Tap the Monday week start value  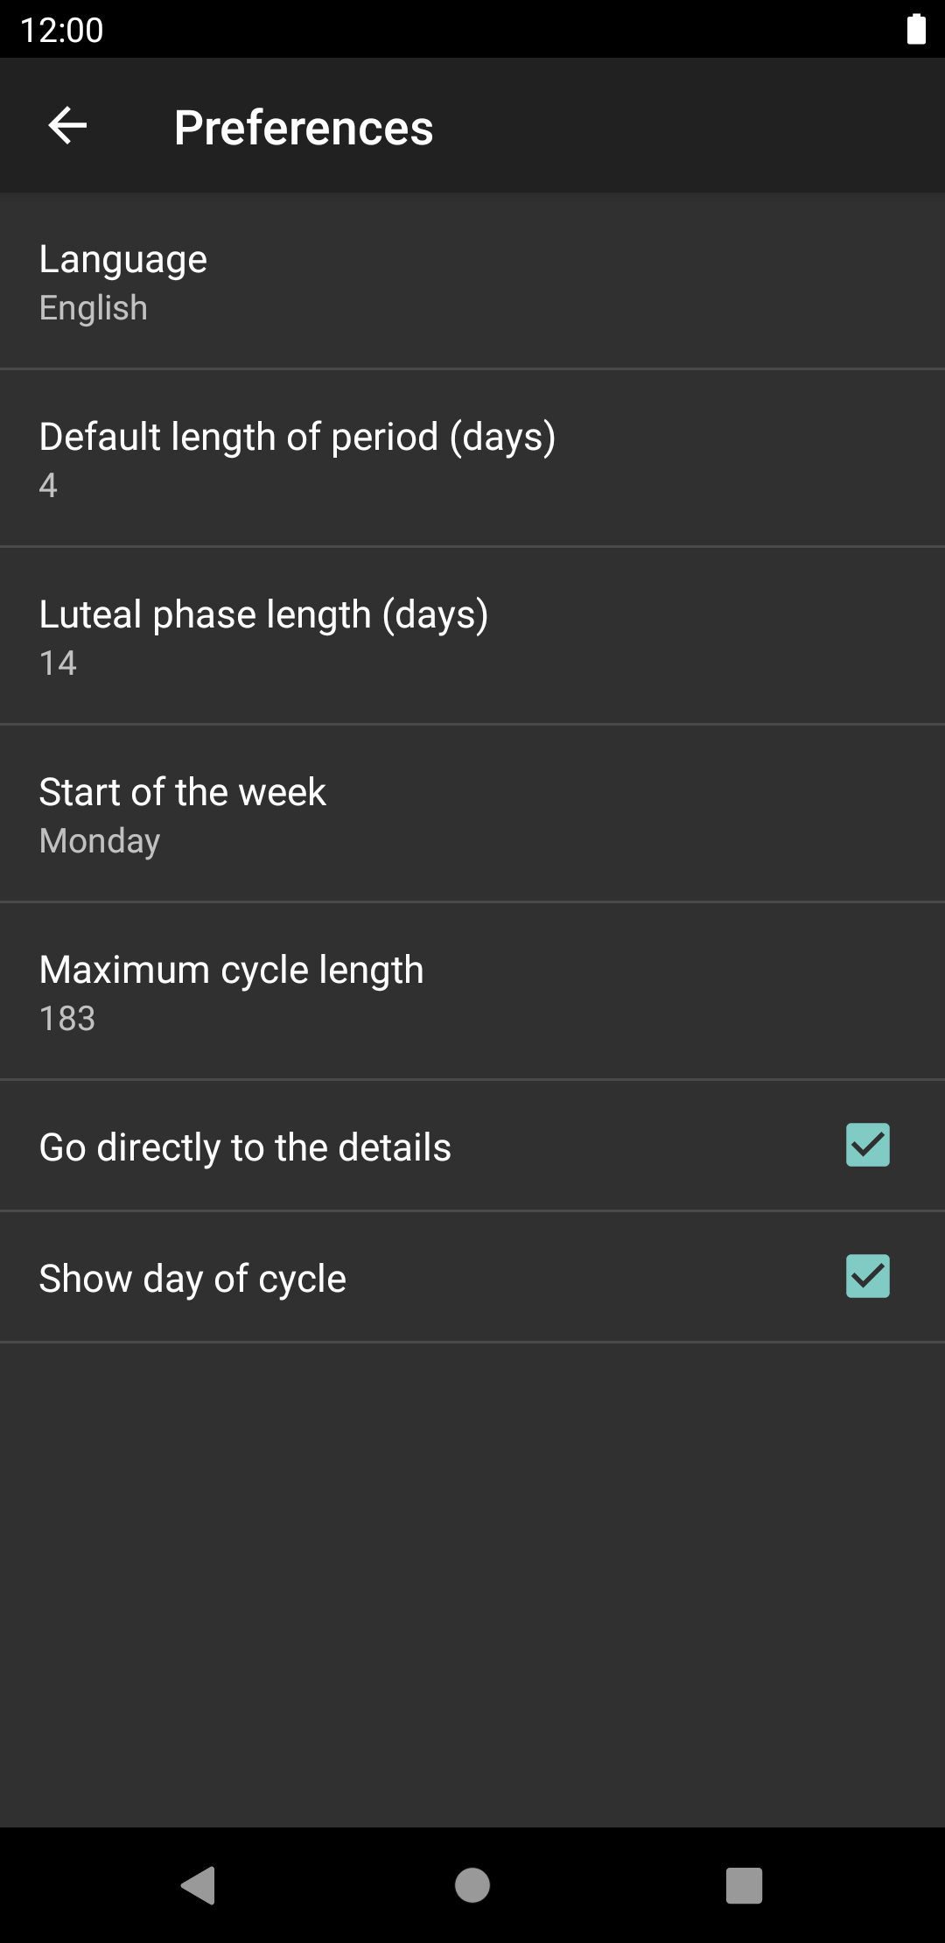point(100,841)
